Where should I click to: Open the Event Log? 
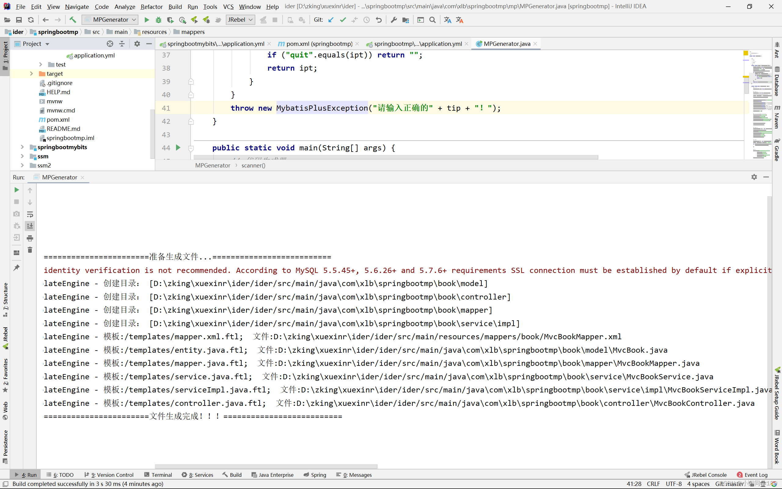tap(752, 475)
